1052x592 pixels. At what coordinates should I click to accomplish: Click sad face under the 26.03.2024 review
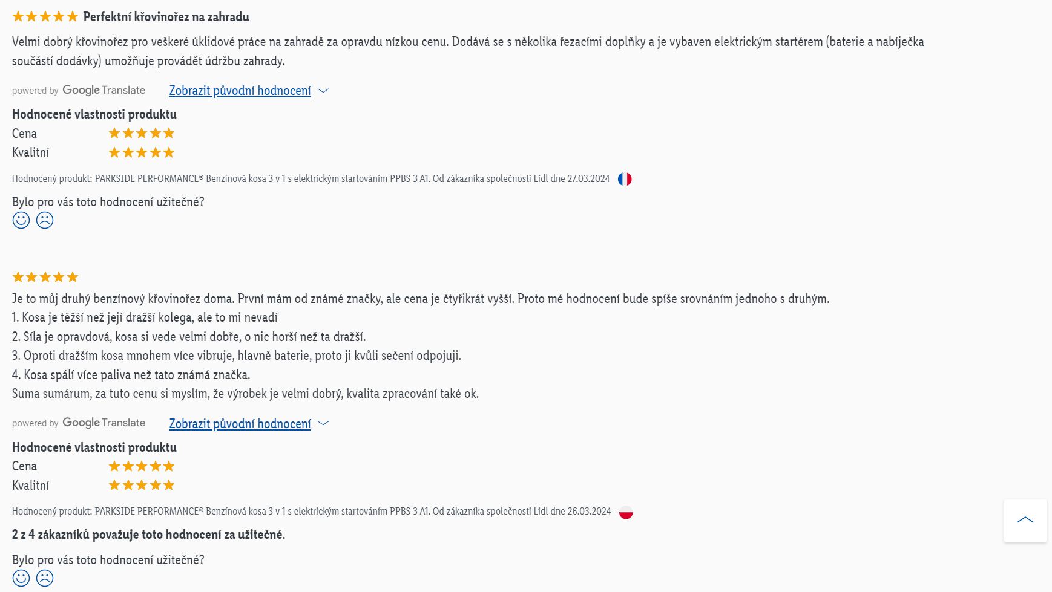(45, 578)
